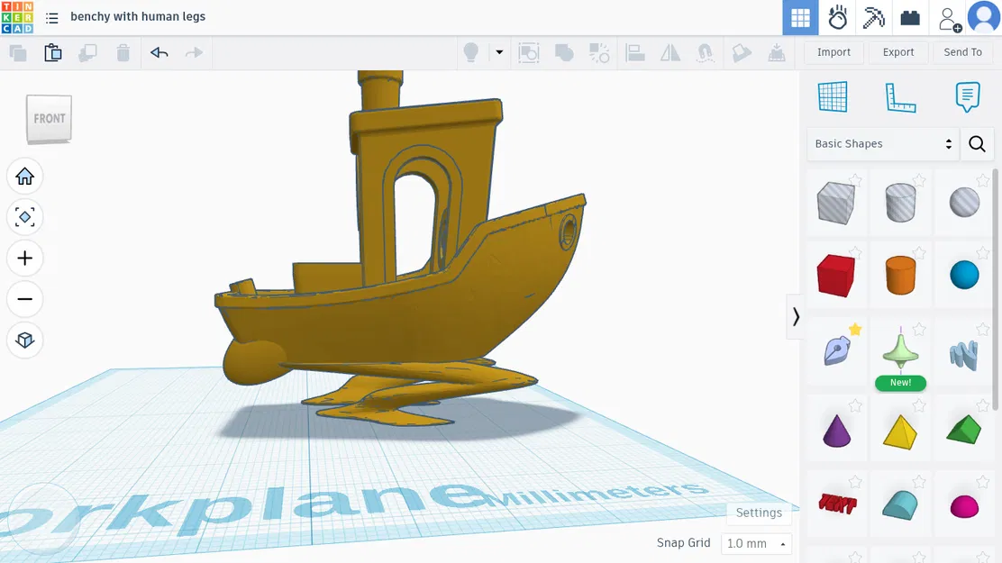Screen dimensions: 1002x563
Task: Open the shape search magnifier
Action: [978, 143]
